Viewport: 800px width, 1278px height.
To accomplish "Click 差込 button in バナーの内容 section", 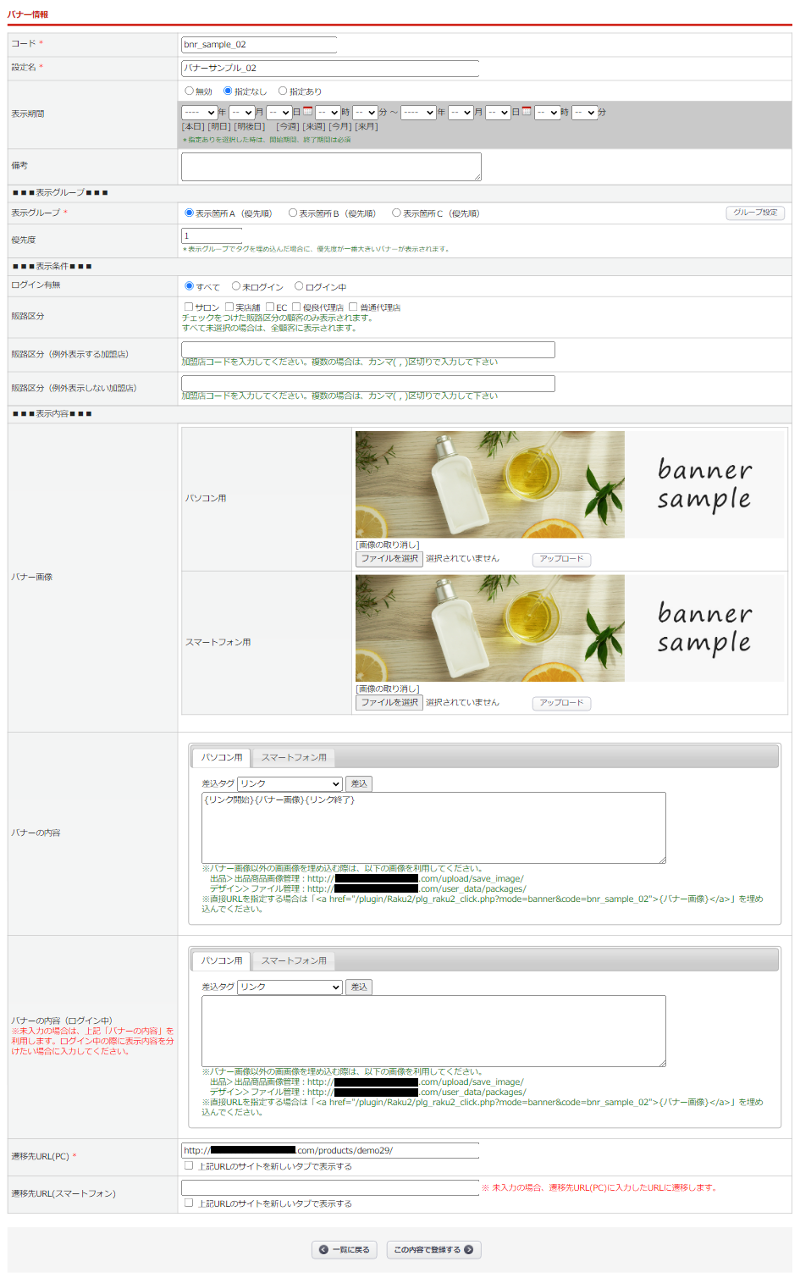I will (359, 783).
